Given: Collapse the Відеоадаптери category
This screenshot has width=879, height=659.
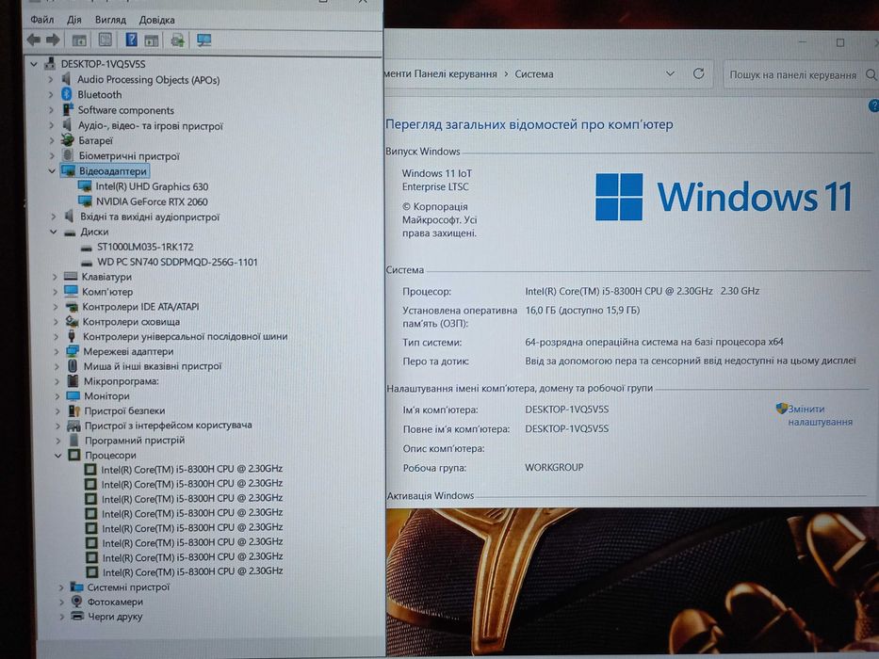Looking at the screenshot, I should (x=52, y=171).
